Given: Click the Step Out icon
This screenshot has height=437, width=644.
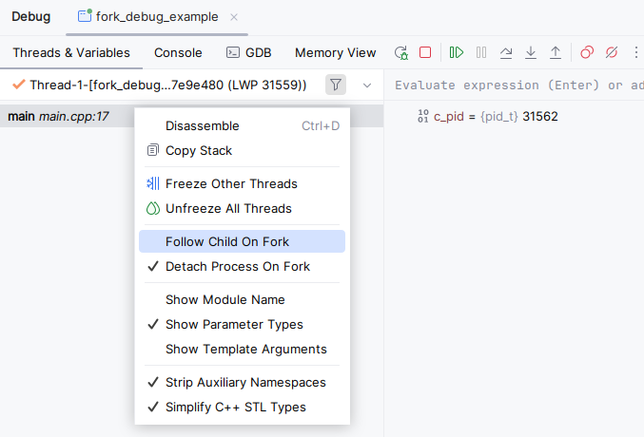Looking at the screenshot, I should pos(556,53).
